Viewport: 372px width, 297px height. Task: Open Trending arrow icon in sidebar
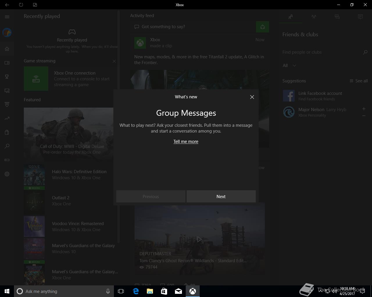[7, 118]
